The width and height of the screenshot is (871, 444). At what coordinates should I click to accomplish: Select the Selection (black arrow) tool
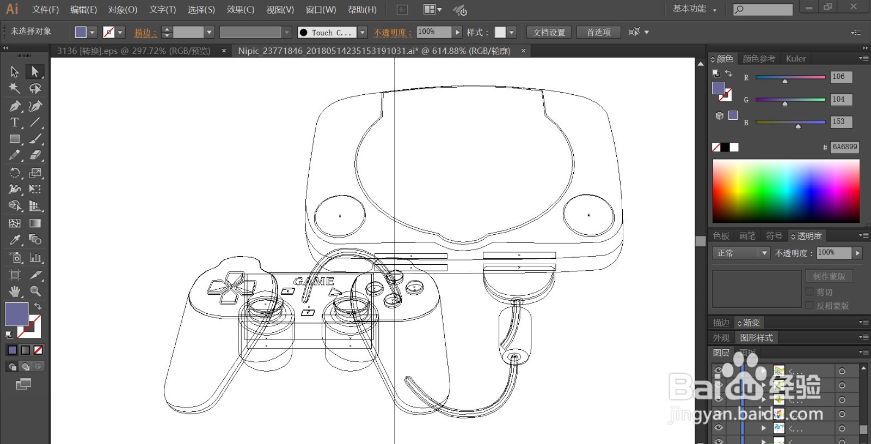pos(15,71)
